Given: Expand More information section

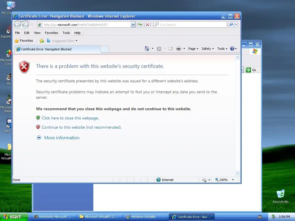Looking at the screenshot, I should (x=39, y=138).
